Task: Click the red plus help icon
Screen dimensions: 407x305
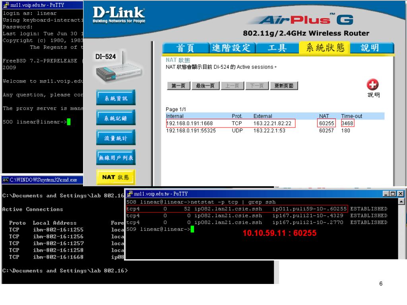Action: click(x=372, y=85)
